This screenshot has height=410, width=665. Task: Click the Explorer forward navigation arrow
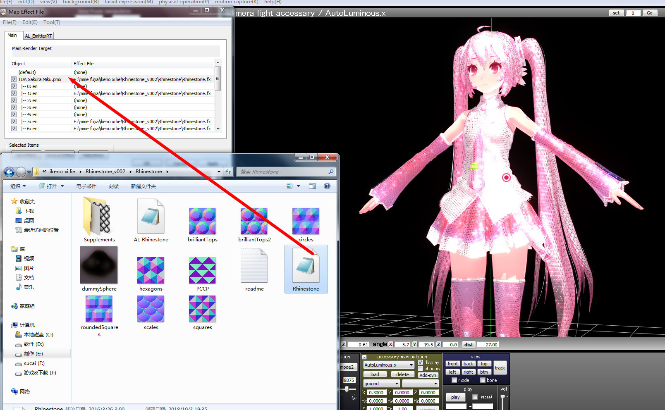(21, 172)
